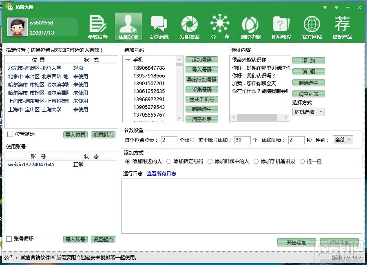Click right arrow of 验证内容 horizontal scrollbar
The width and height of the screenshot is (367, 265).
[x=286, y=117]
